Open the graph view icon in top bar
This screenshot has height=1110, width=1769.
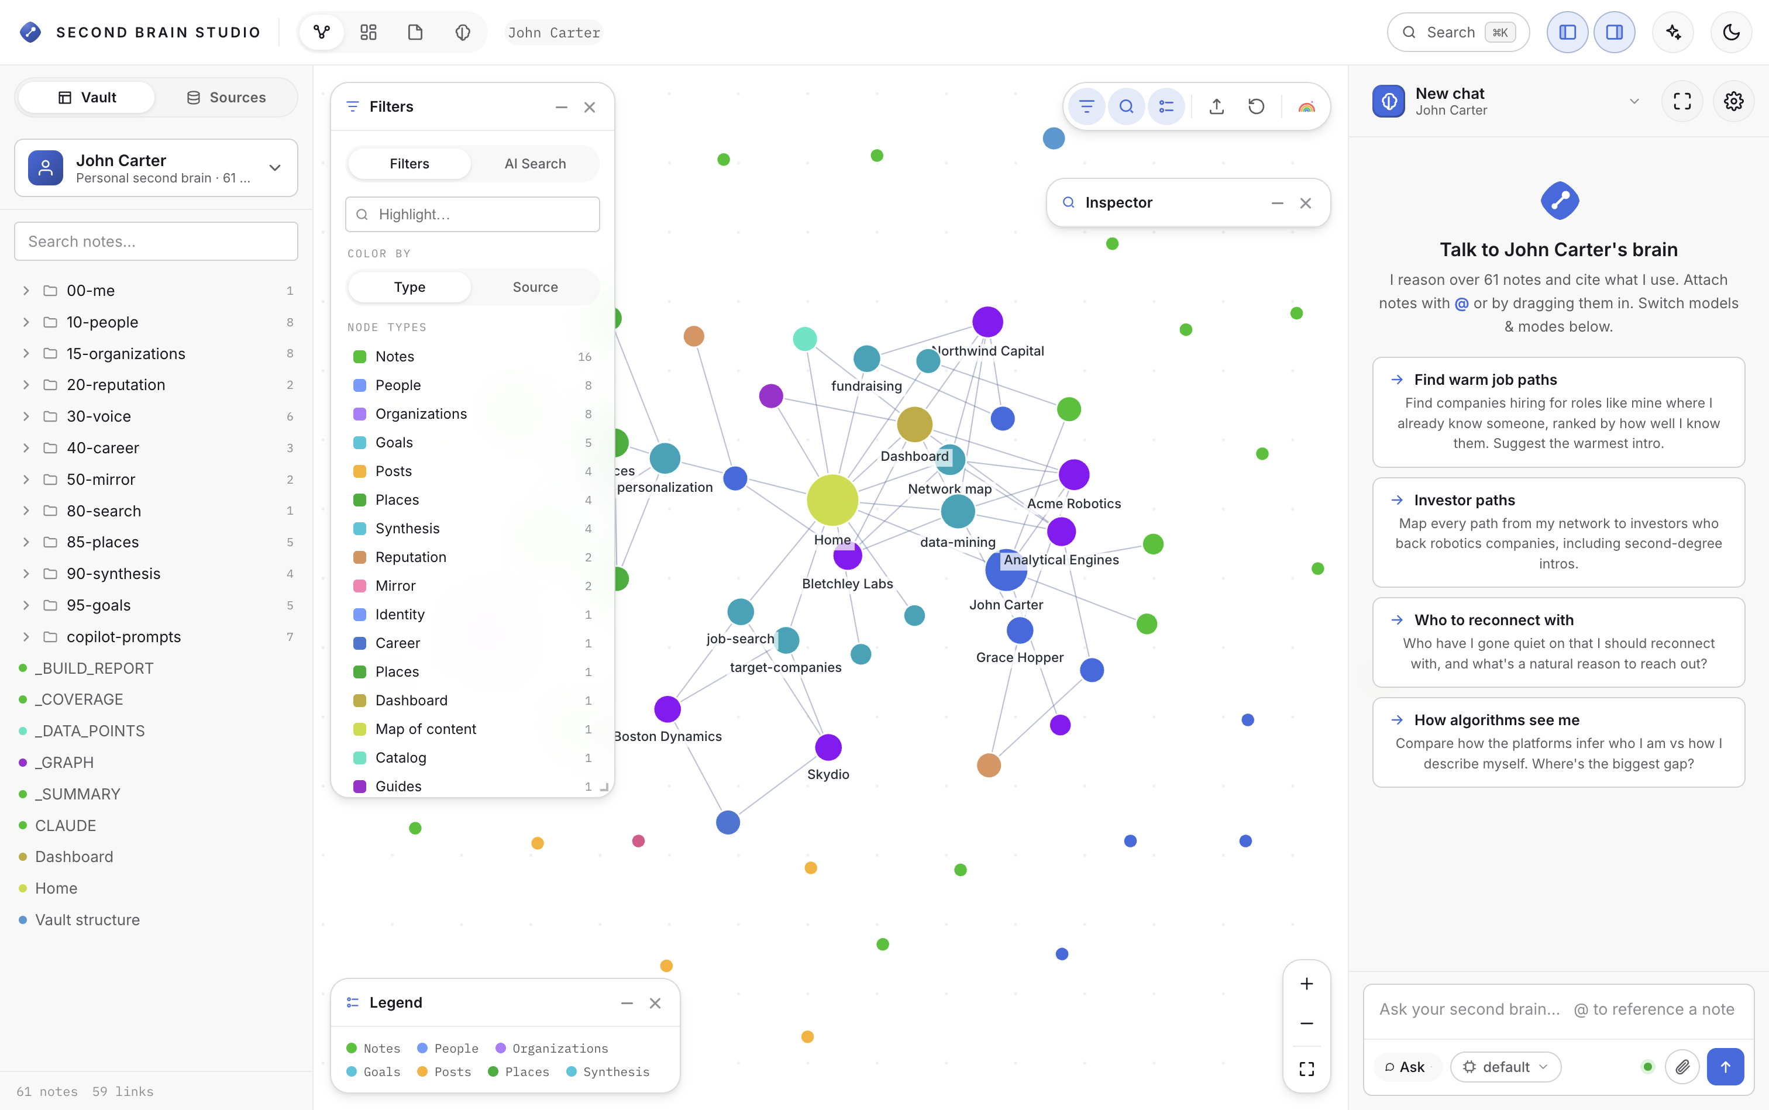coord(322,32)
